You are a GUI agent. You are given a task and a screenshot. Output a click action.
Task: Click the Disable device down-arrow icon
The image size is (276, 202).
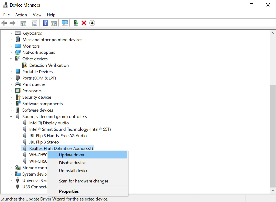92,23
